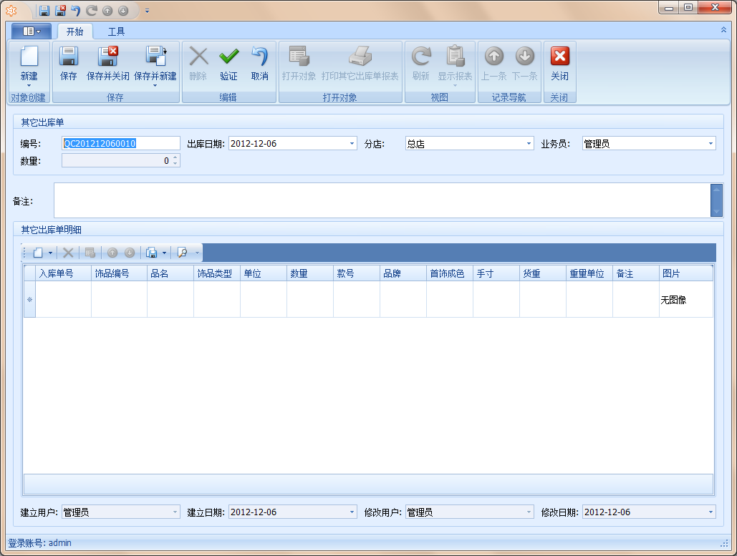737x556 pixels.
Task: Click the 刷新 (Refresh) ribbon icon
Action: [x=420, y=57]
